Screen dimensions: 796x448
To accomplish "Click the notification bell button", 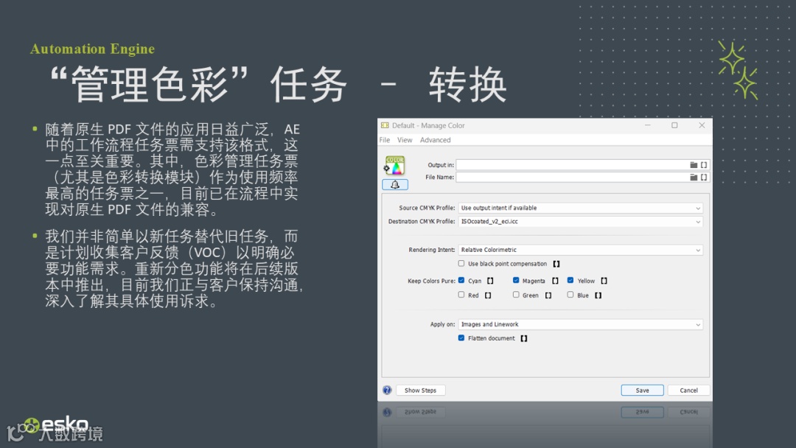I will point(395,185).
